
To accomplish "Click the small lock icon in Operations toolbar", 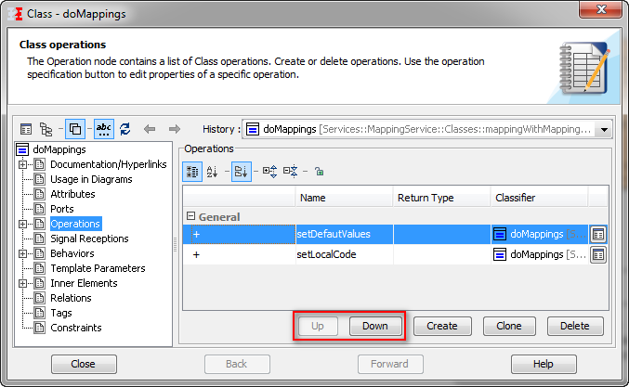I will [x=318, y=171].
